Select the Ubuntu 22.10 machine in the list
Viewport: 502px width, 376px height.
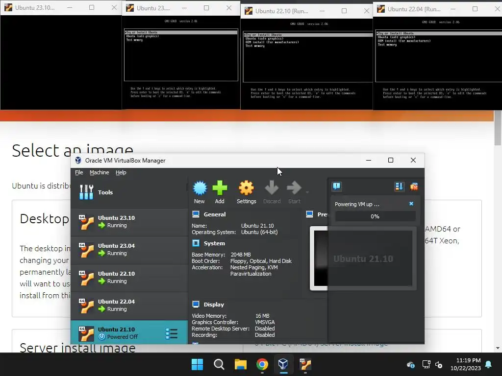129,278
